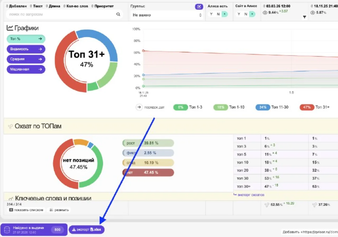Image resolution: width=338 pixels, height=237 pixels.
Task: Switch the chart to «Топ %»
Action: click(26, 39)
